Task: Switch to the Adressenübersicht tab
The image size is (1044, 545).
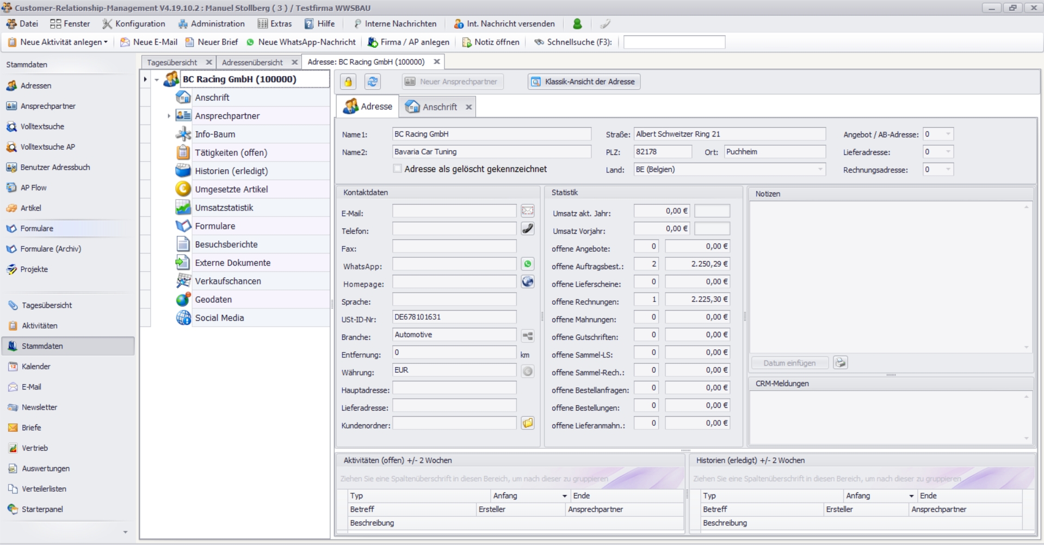Action: [252, 62]
